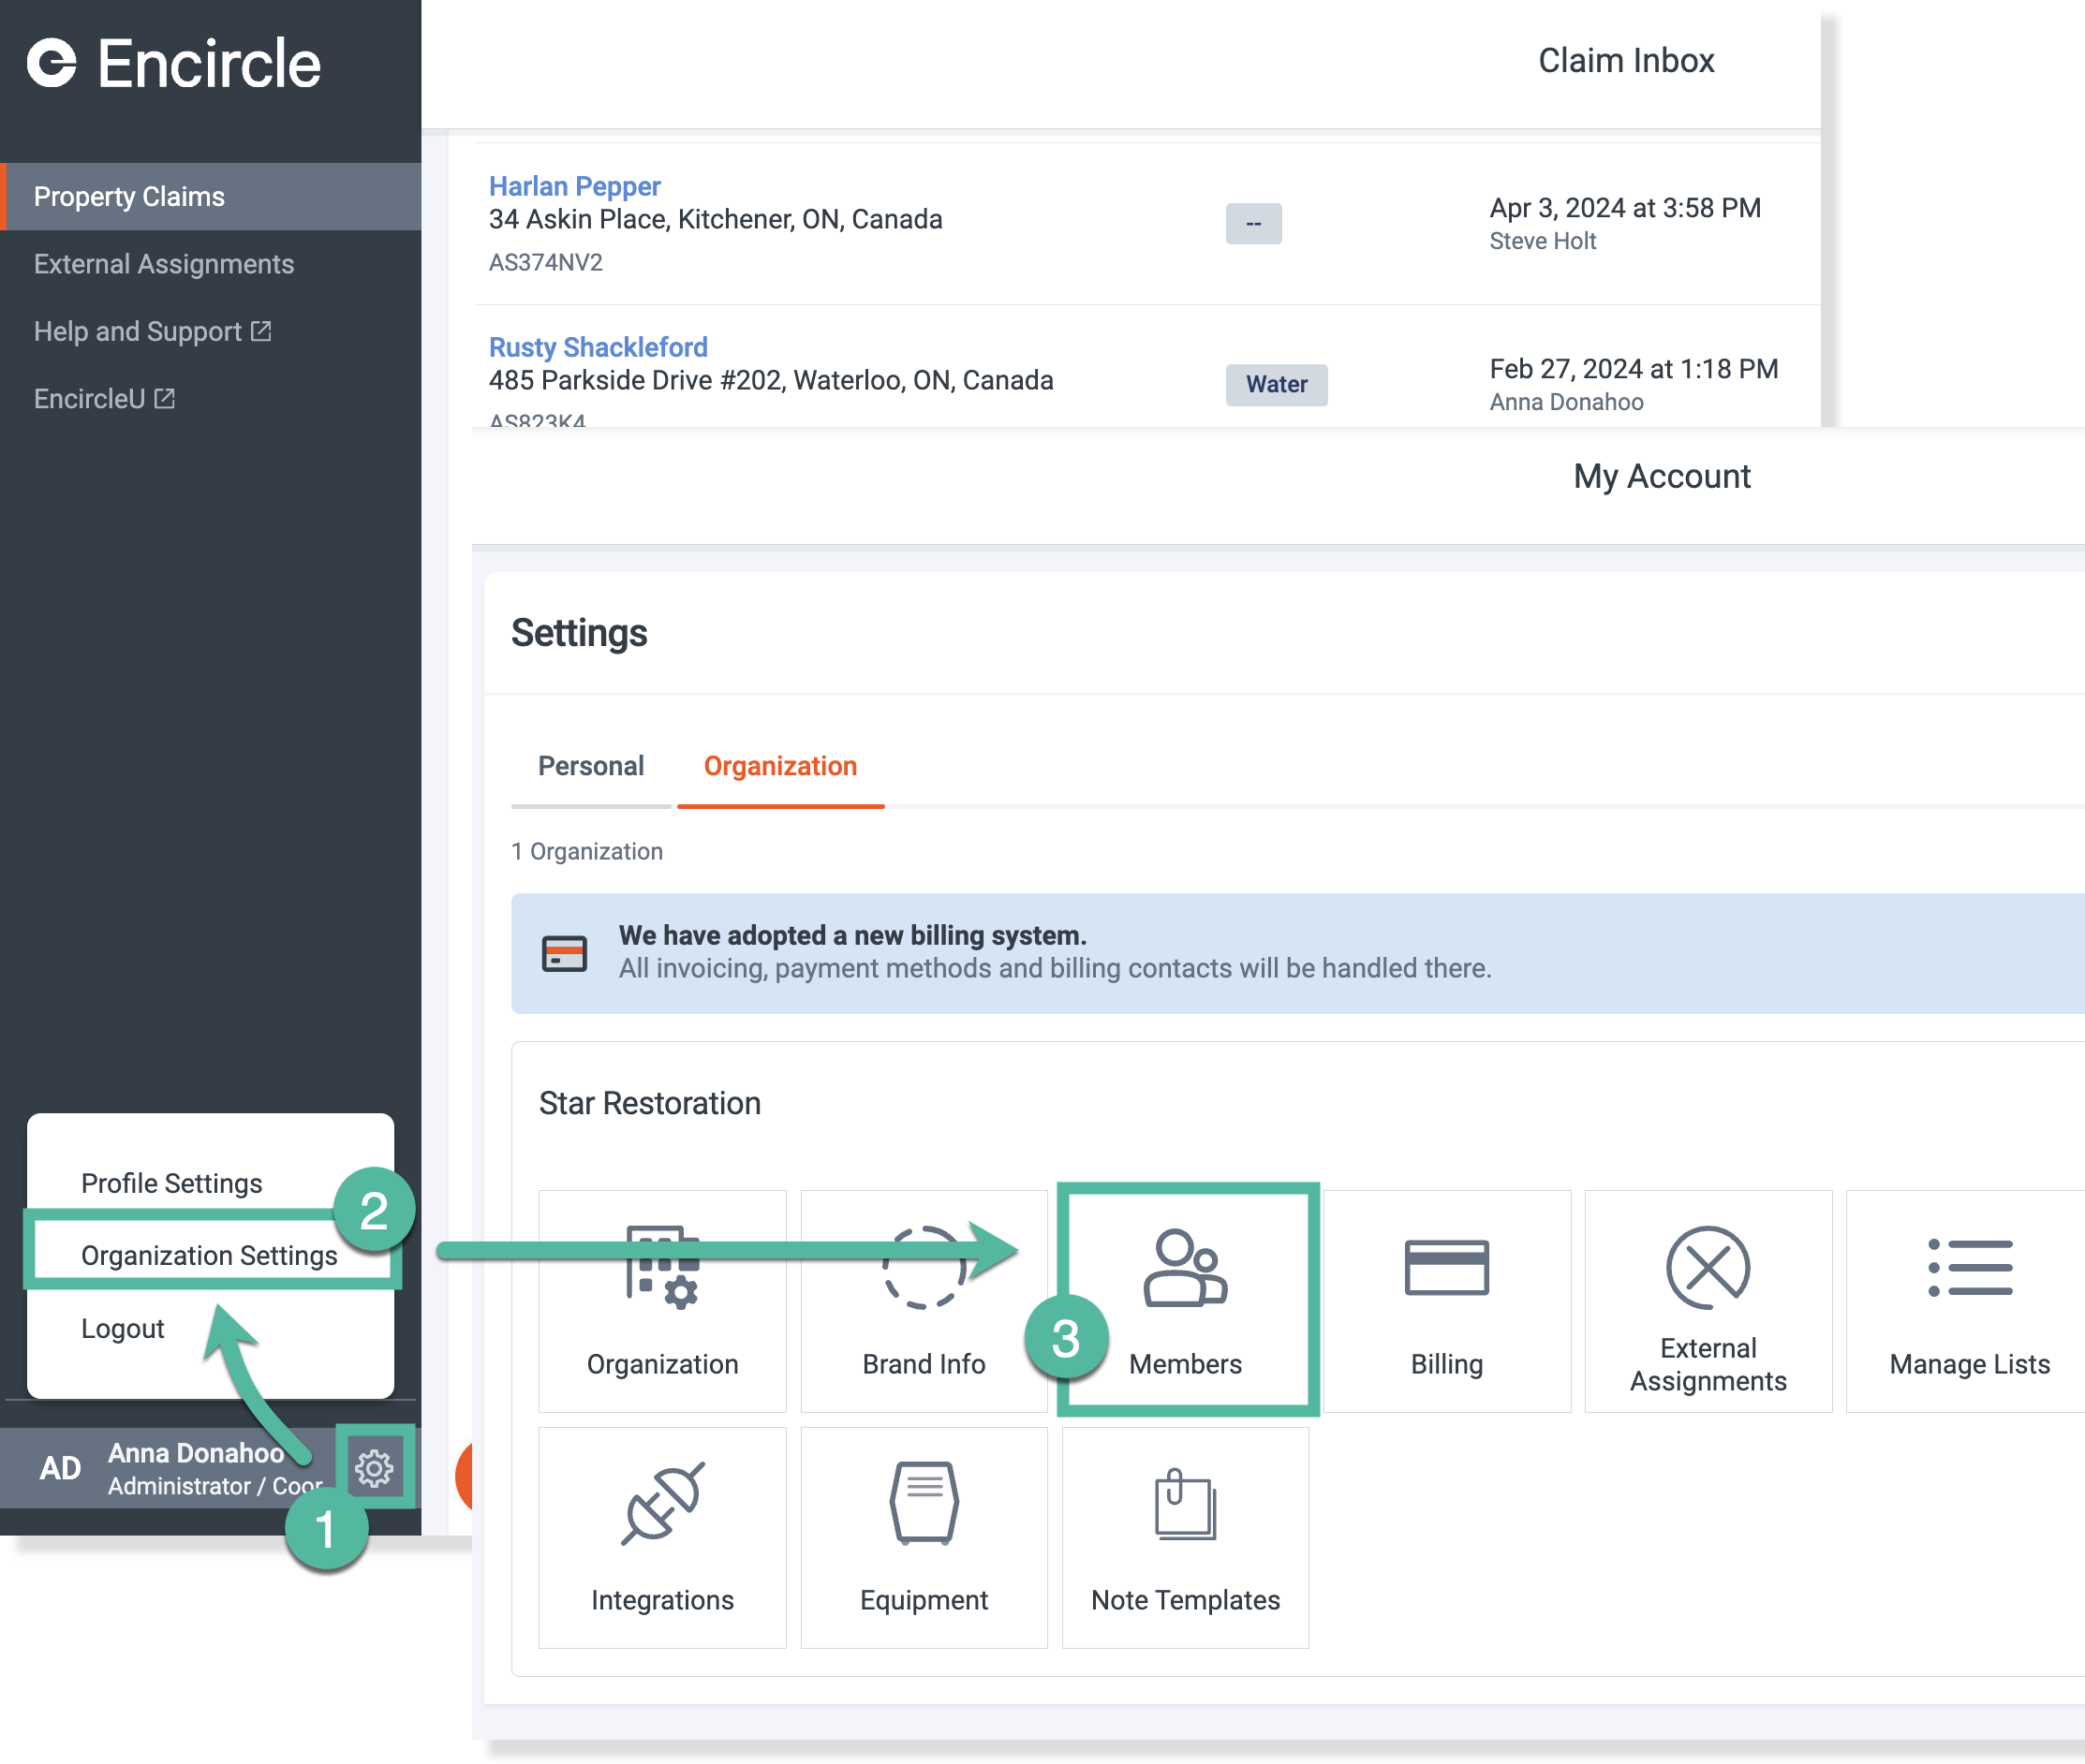This screenshot has width=2085, height=1764.
Task: Click 'Anna Donahoo' under the Feb 27 date
Action: [1566, 402]
